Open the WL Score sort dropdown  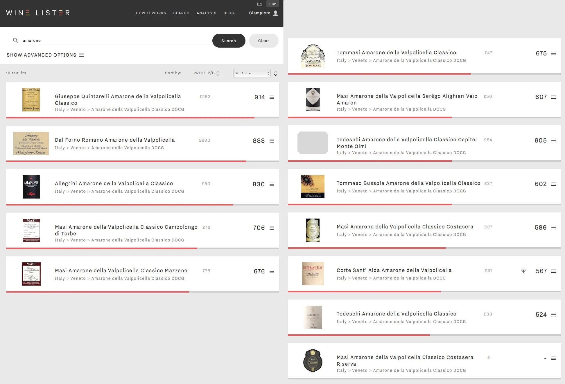(252, 73)
